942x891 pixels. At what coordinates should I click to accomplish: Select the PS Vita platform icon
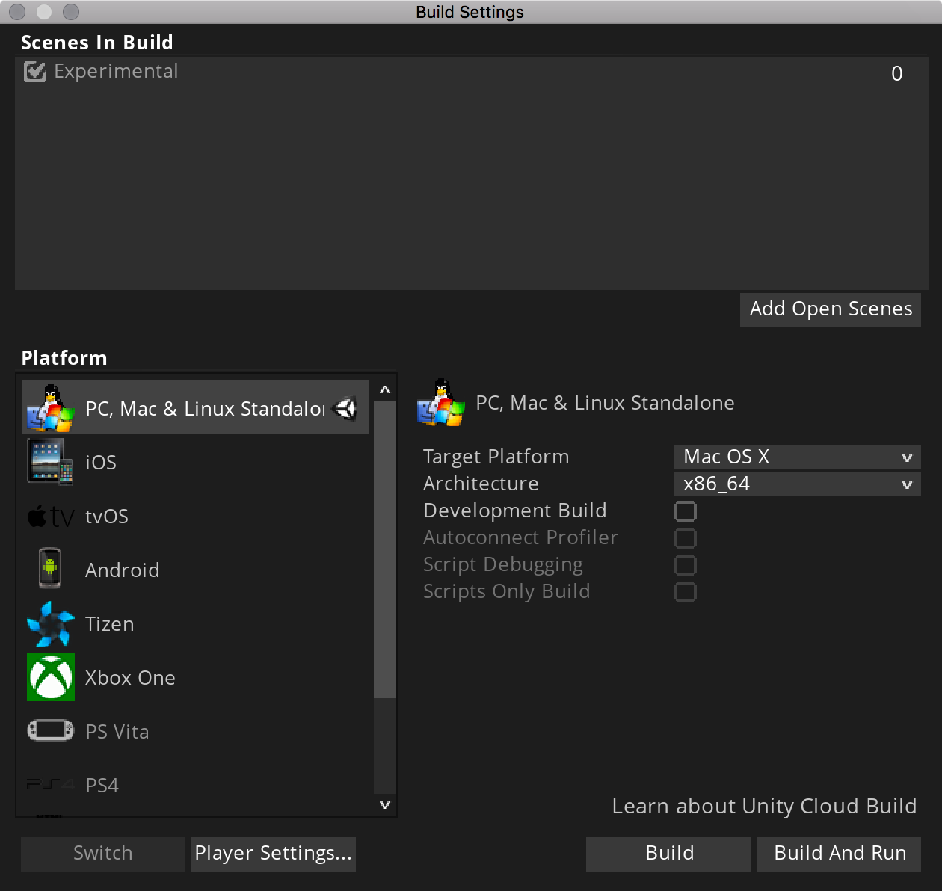49,731
